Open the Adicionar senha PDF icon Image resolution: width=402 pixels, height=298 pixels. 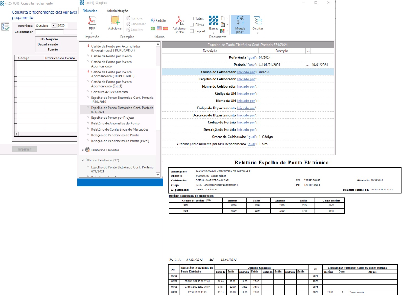(x=180, y=21)
